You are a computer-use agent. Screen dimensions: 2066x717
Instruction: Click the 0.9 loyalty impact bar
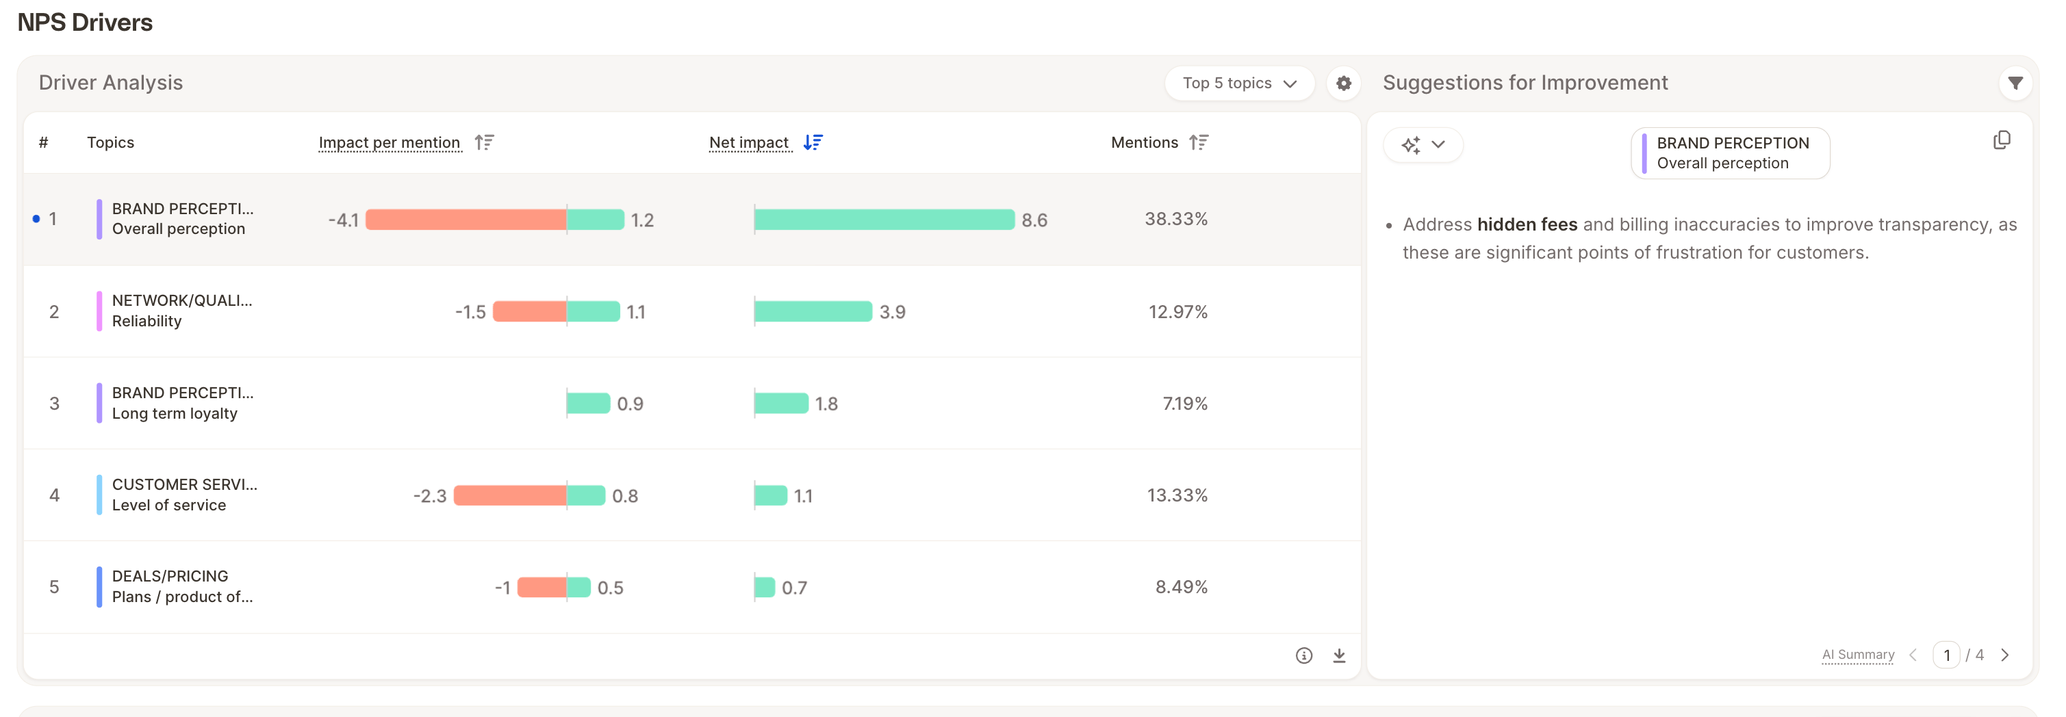[588, 404]
